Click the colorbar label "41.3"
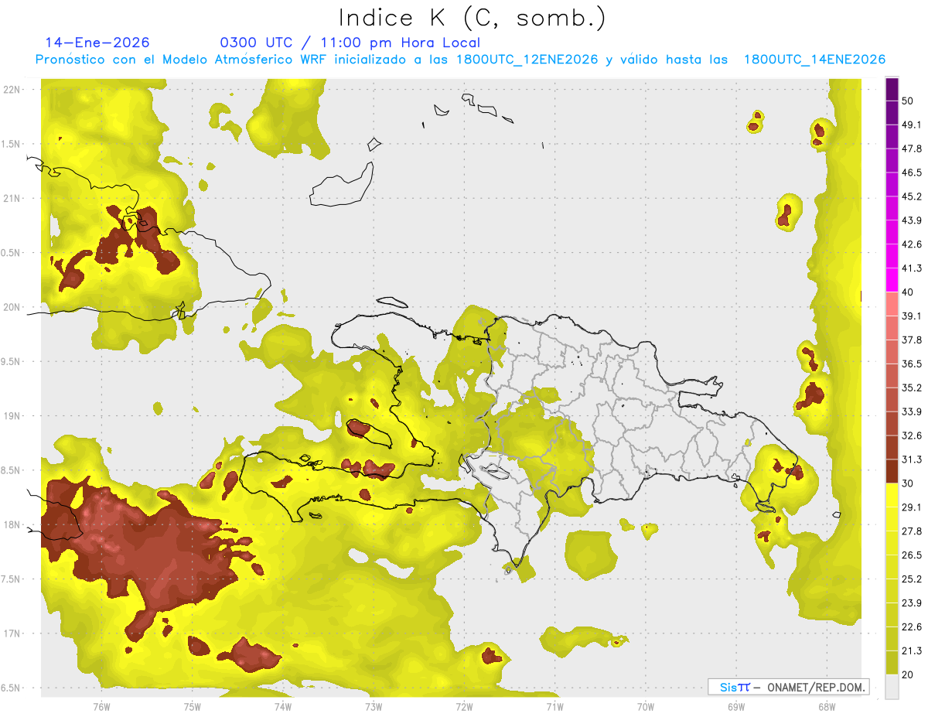928x717 pixels. [x=912, y=268]
